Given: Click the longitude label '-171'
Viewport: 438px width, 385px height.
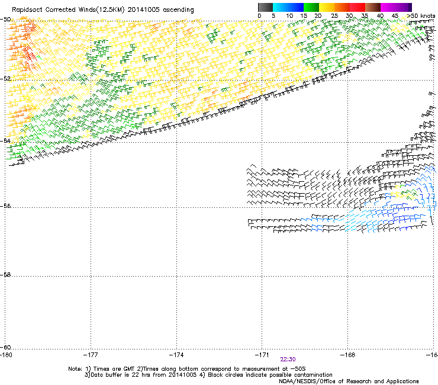Looking at the screenshot, I should [x=262, y=355].
